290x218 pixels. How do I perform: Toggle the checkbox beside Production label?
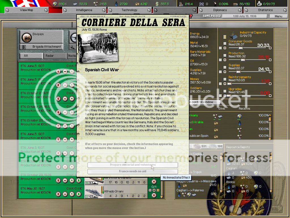click(x=225, y=55)
